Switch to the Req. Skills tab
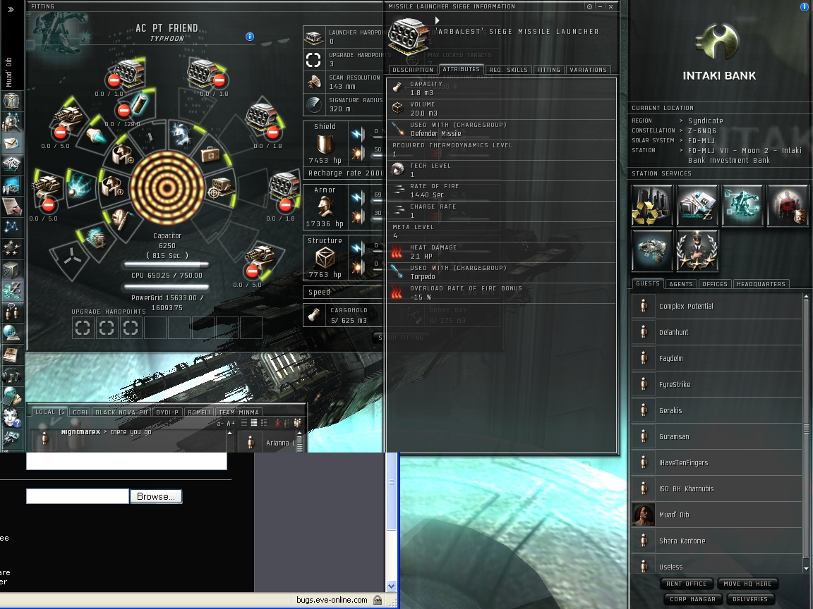This screenshot has width=813, height=609. coord(508,70)
